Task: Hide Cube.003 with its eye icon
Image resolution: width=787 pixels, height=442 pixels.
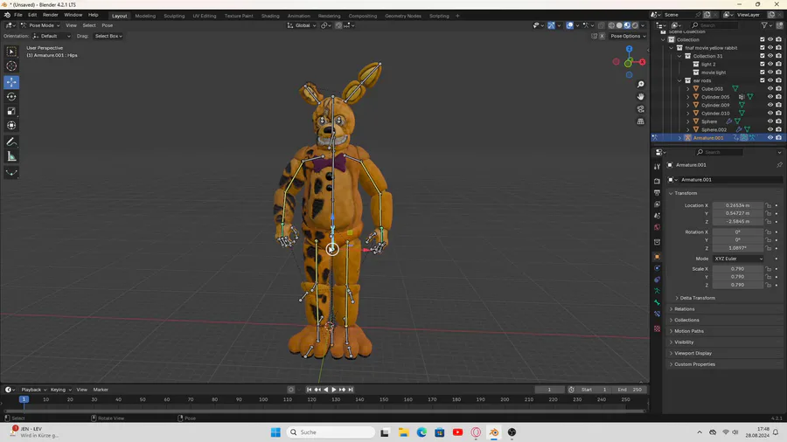Action: [x=770, y=89]
